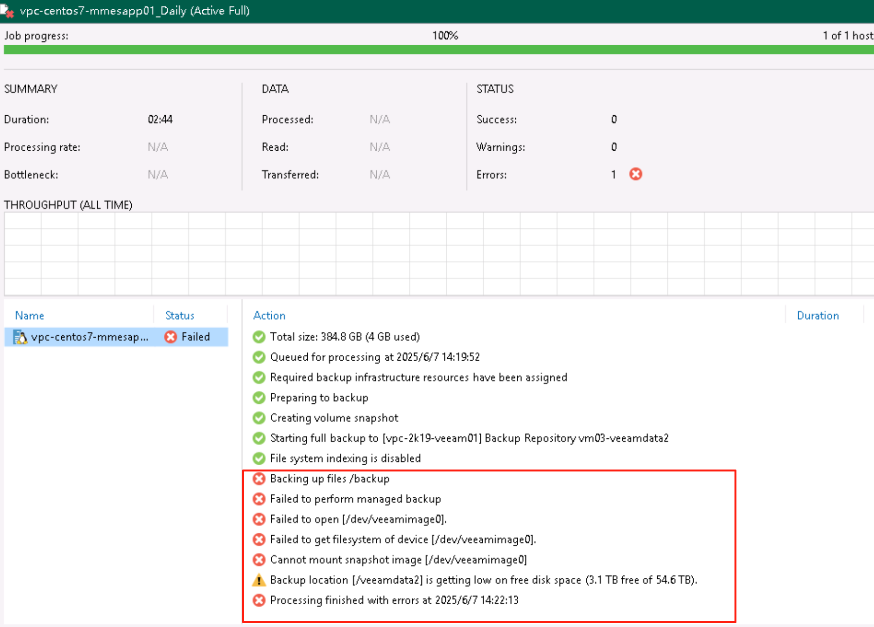Click inside the throughput graph area
874x627 pixels.
click(x=439, y=254)
